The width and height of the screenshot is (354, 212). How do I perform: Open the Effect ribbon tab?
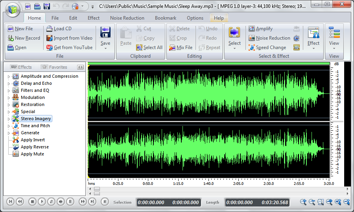(94, 18)
